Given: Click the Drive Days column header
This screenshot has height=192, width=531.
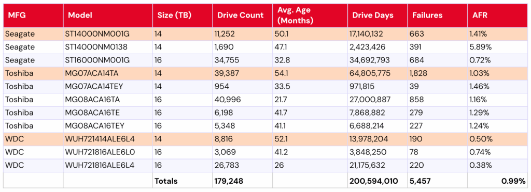Looking at the screenshot, I should pyautogui.click(x=378, y=15).
